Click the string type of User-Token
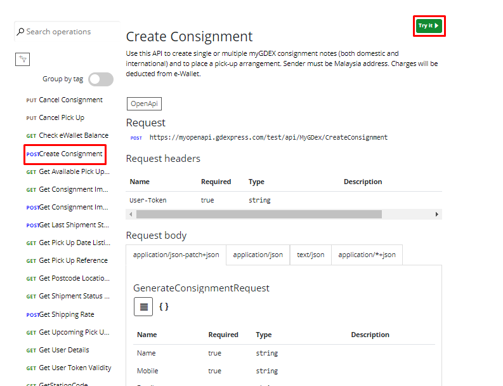Screen dimensions: 503x386 pyautogui.click(x=259, y=201)
